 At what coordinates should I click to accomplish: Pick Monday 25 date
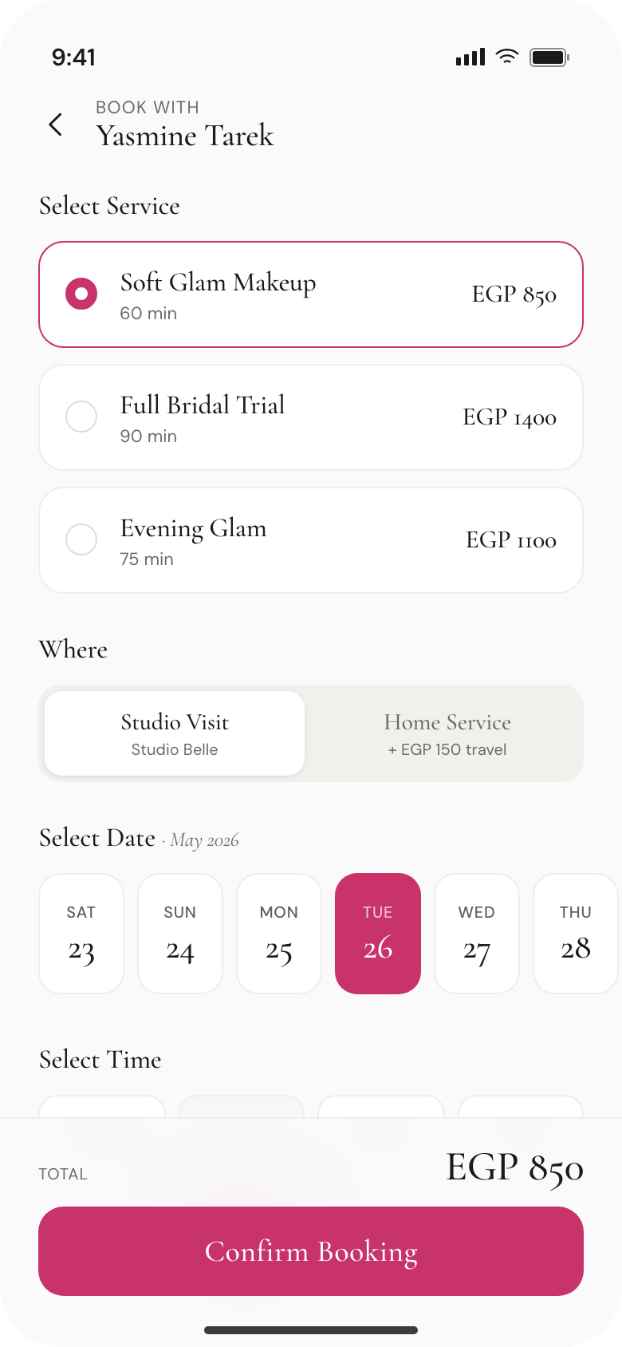(279, 934)
